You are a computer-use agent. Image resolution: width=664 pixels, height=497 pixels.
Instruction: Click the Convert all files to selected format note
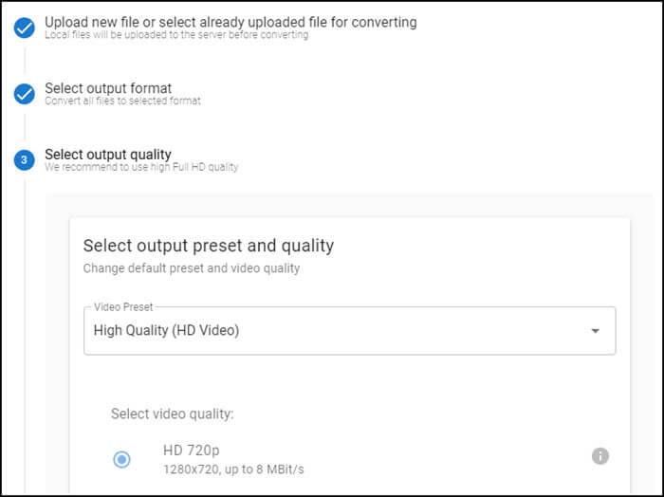coord(122,101)
